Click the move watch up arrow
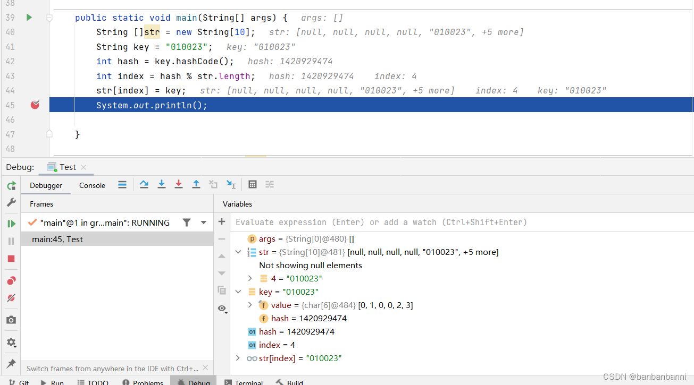This screenshot has width=694, height=385. click(222, 256)
